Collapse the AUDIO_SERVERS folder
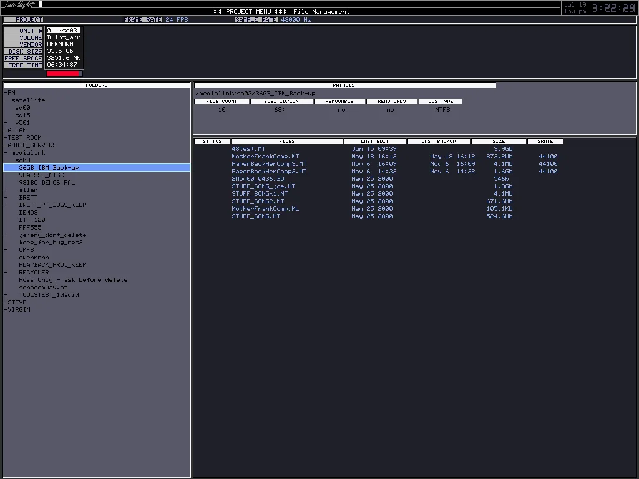 [x=6, y=145]
